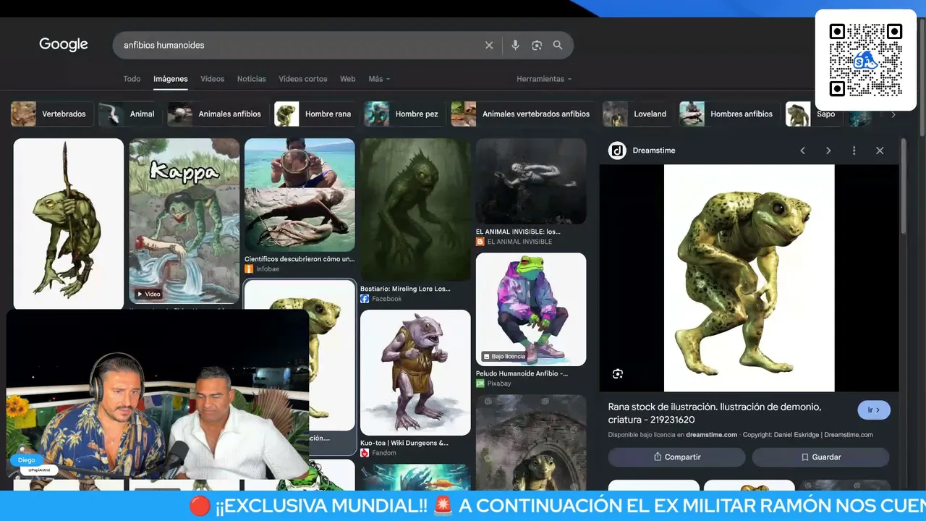Select the Animales vertebrados anfibios chip
The image size is (926, 521).
tap(524, 114)
